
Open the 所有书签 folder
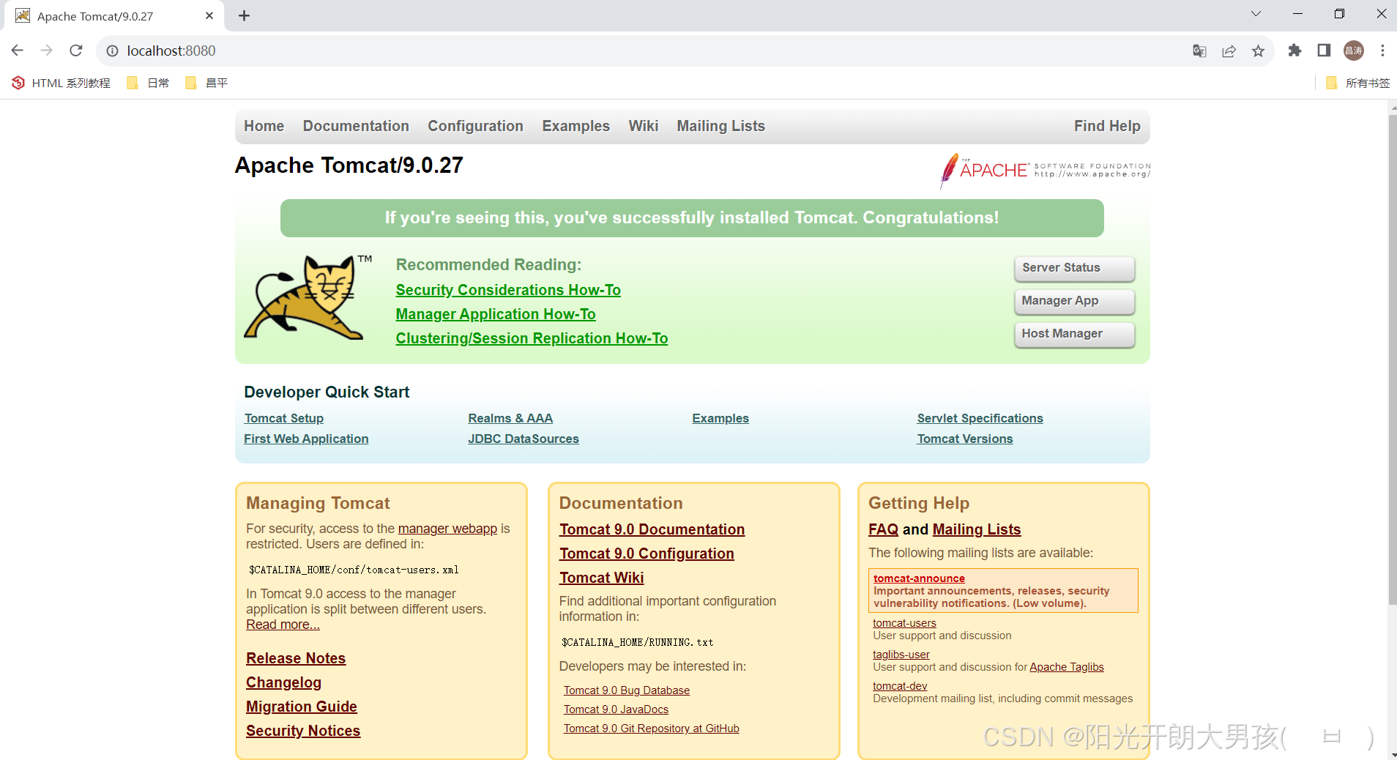coord(1357,83)
